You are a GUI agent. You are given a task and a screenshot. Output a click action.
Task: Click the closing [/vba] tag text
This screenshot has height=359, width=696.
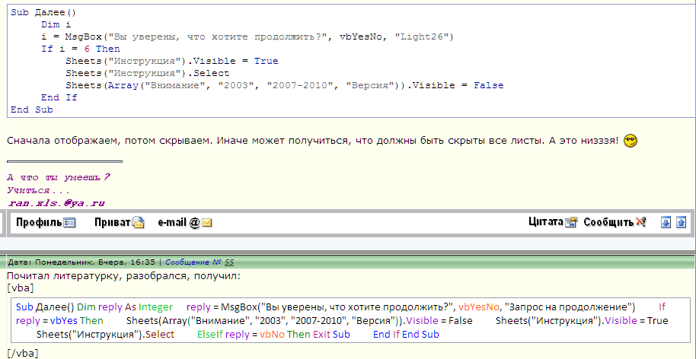pyautogui.click(x=23, y=353)
